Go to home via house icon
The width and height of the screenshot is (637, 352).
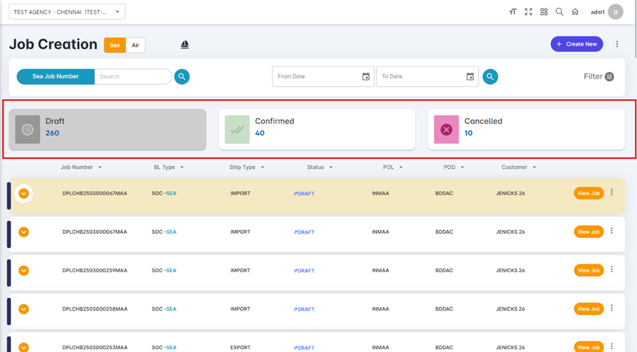(575, 12)
